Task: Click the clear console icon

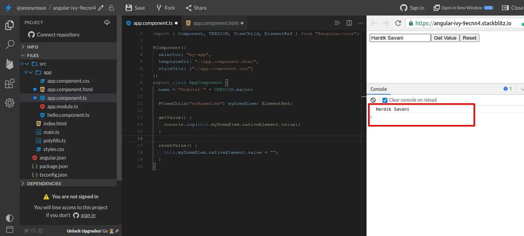Action: (373, 100)
